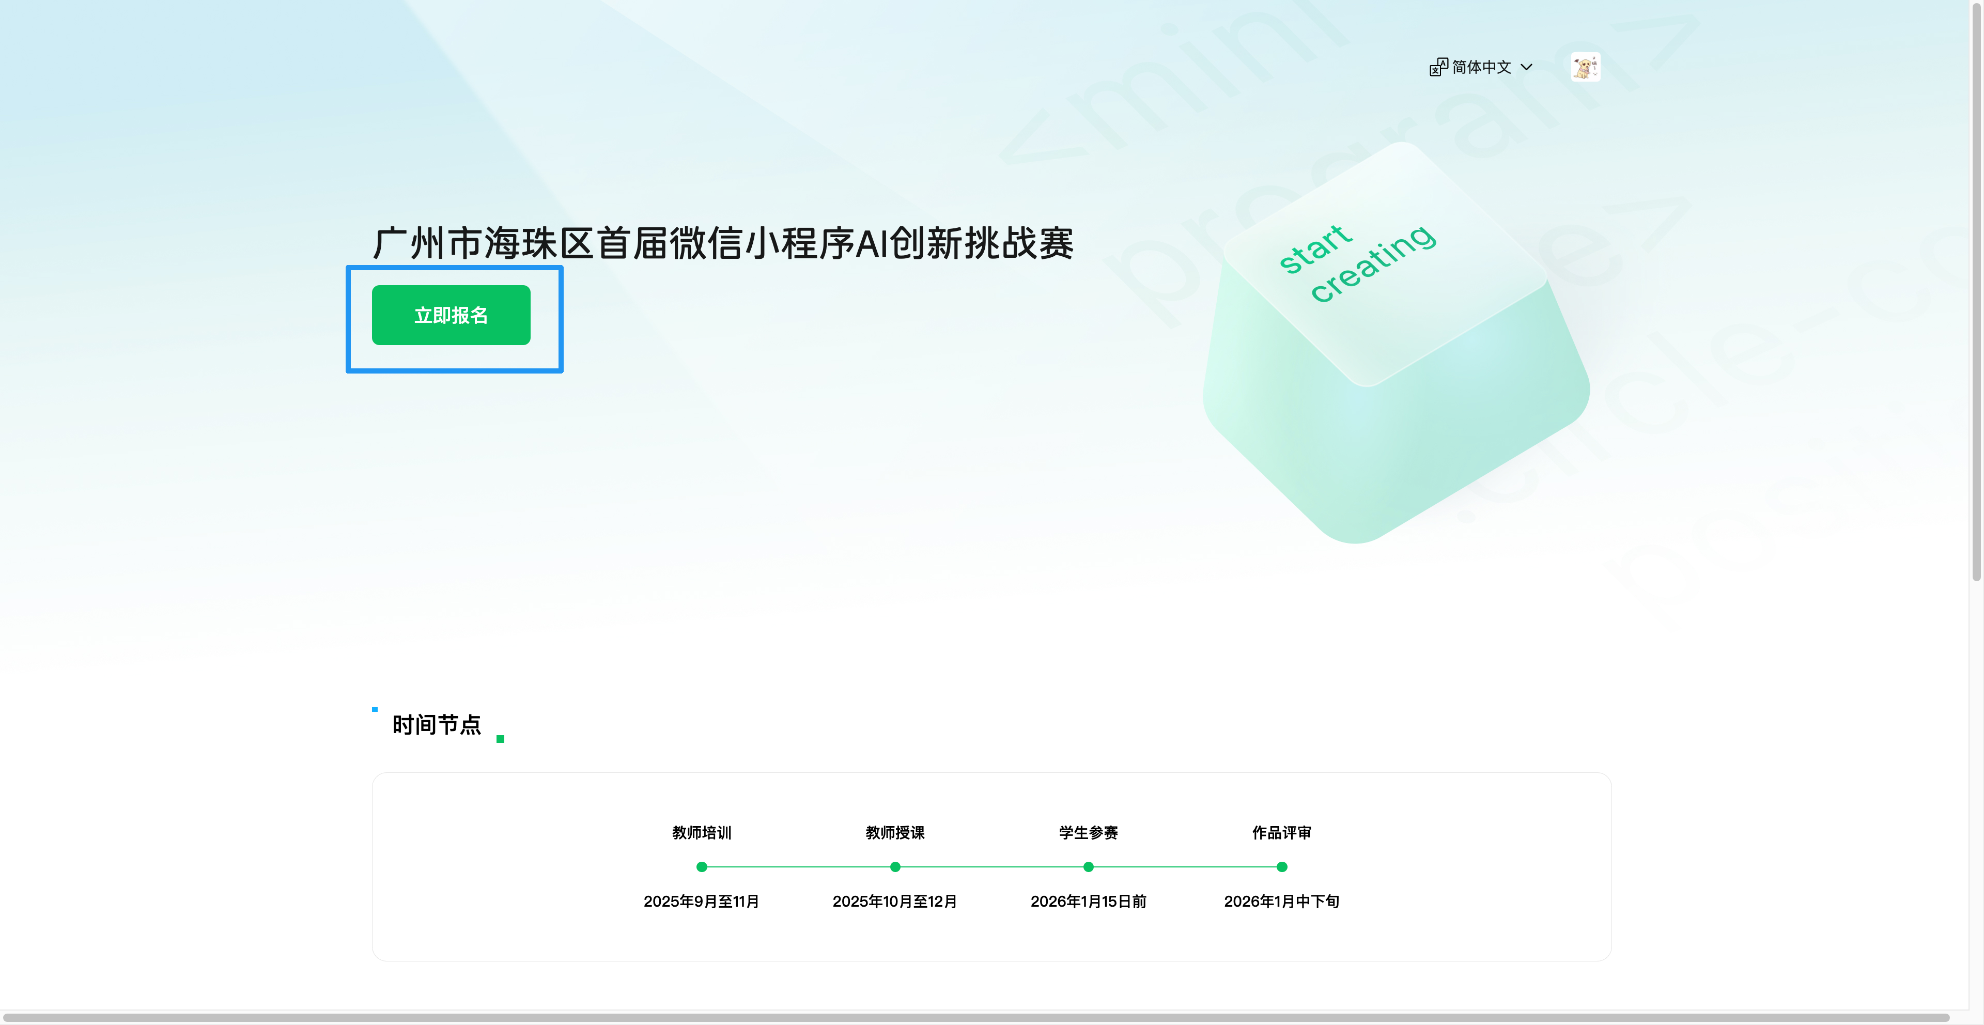Click the contest title heading text

[722, 243]
